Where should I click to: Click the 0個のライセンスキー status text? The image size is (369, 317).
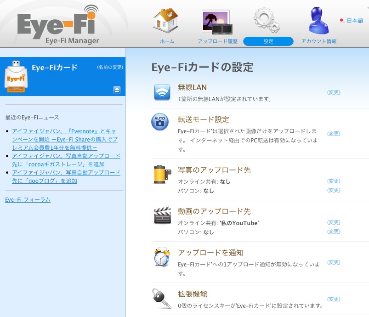click(250, 306)
